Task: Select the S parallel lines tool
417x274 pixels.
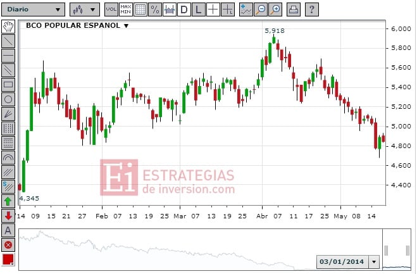Action: [8, 187]
